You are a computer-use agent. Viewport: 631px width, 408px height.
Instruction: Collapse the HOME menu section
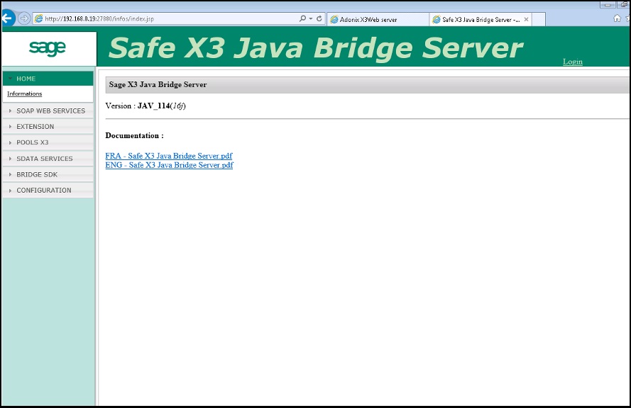click(x=48, y=79)
